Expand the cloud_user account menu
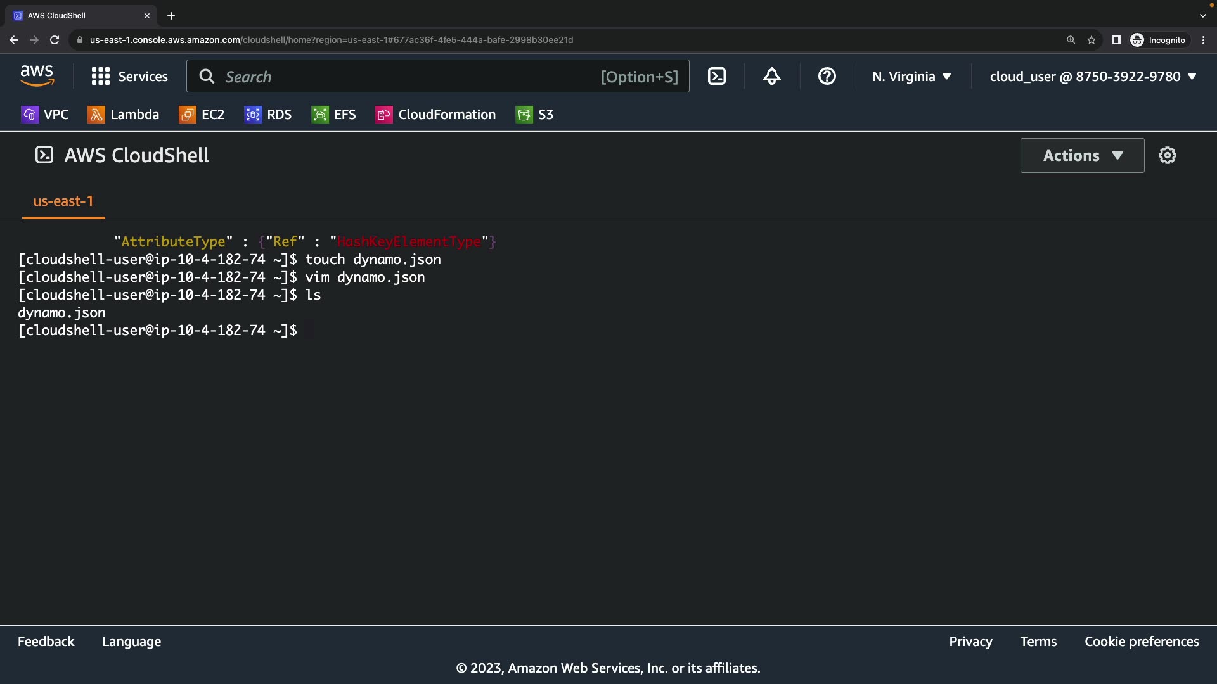 point(1093,77)
